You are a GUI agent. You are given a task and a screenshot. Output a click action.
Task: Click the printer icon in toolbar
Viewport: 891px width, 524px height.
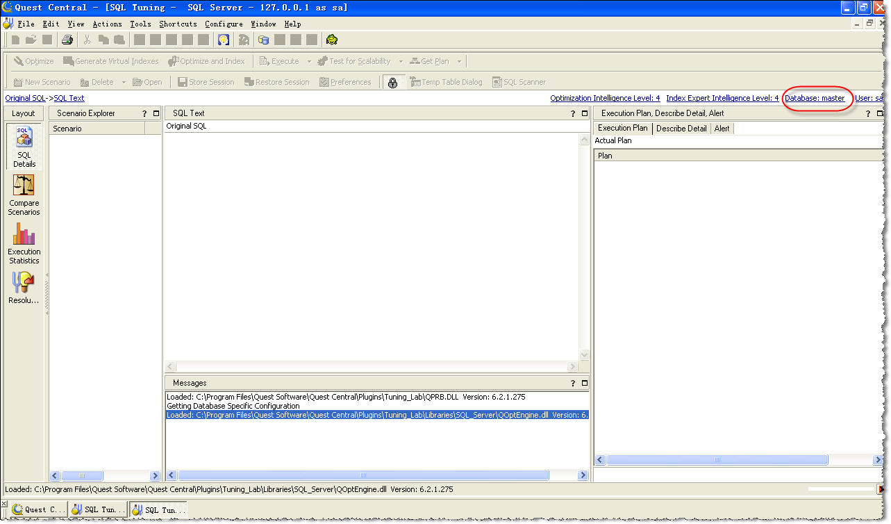(x=67, y=40)
